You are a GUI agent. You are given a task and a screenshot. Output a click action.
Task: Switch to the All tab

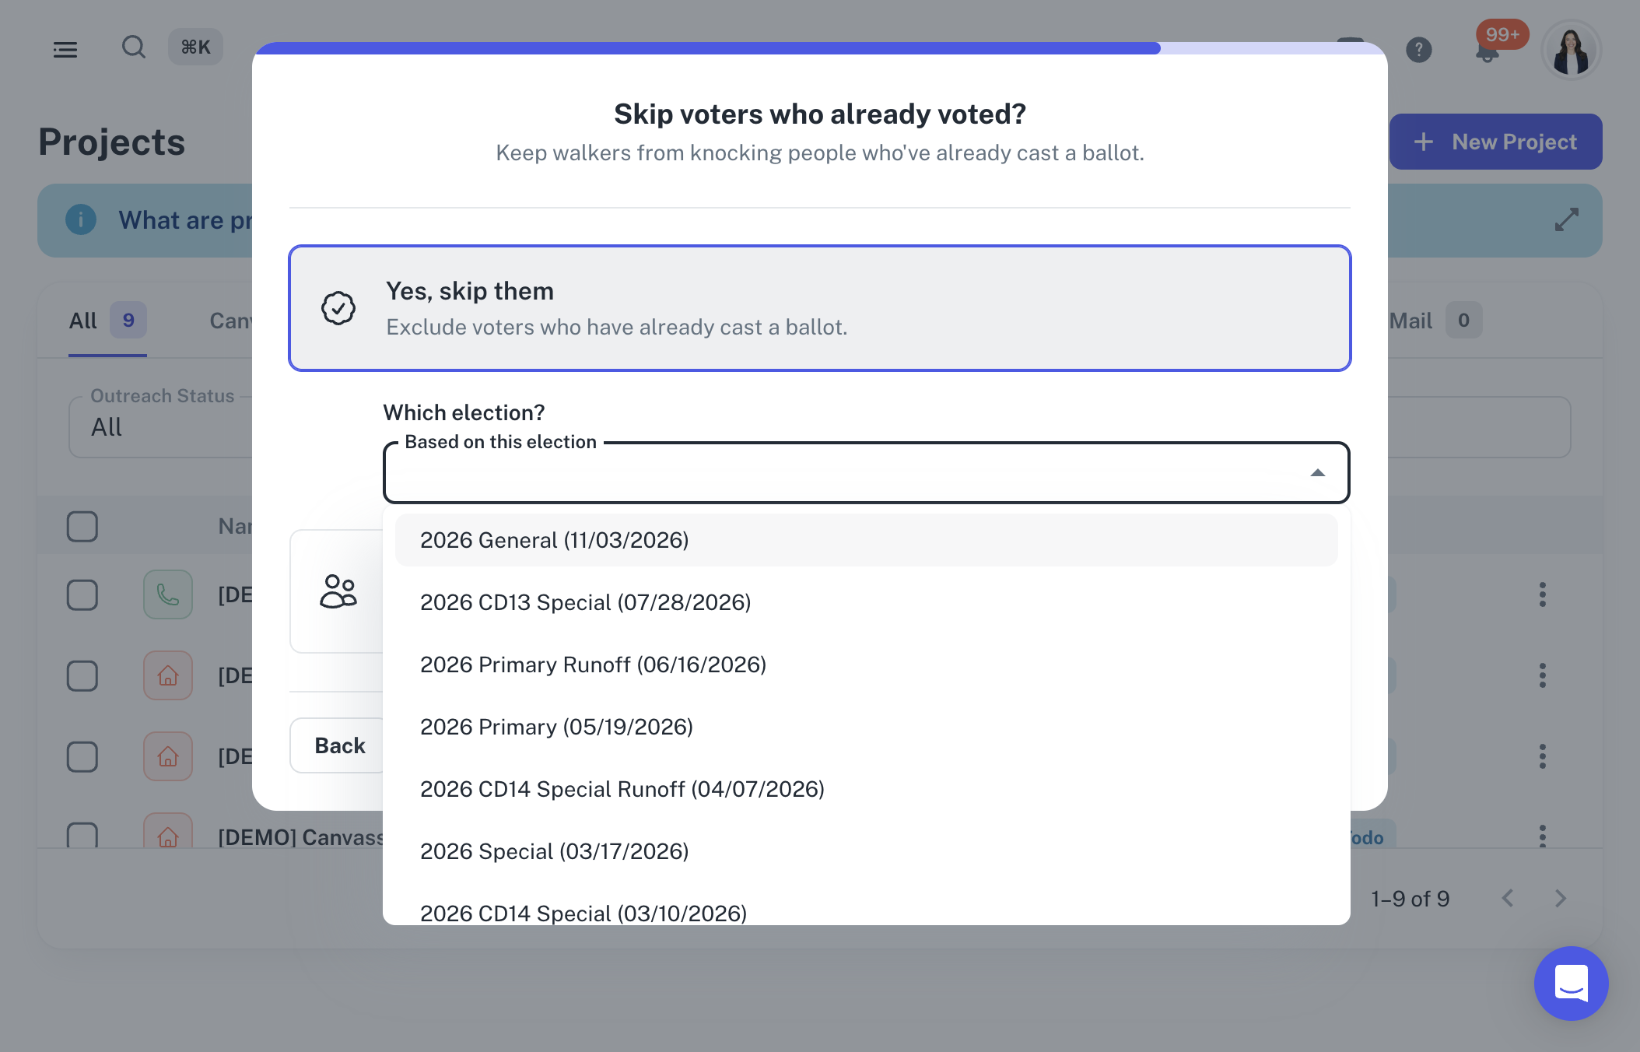pos(107,321)
